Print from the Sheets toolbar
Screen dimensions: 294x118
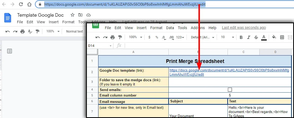point(113,37)
